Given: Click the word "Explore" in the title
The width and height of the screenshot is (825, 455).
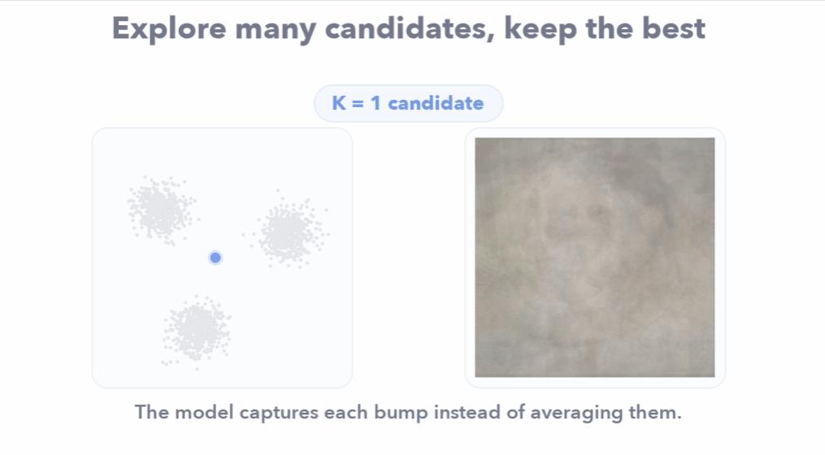Looking at the screenshot, I should pyautogui.click(x=169, y=29).
